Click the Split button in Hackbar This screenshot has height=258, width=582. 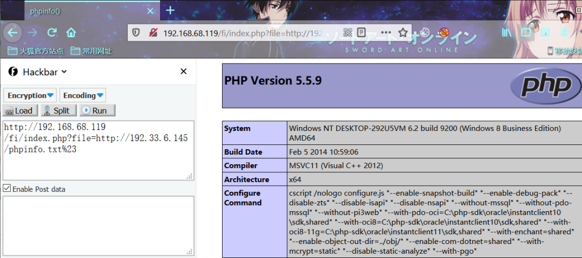[59, 110]
